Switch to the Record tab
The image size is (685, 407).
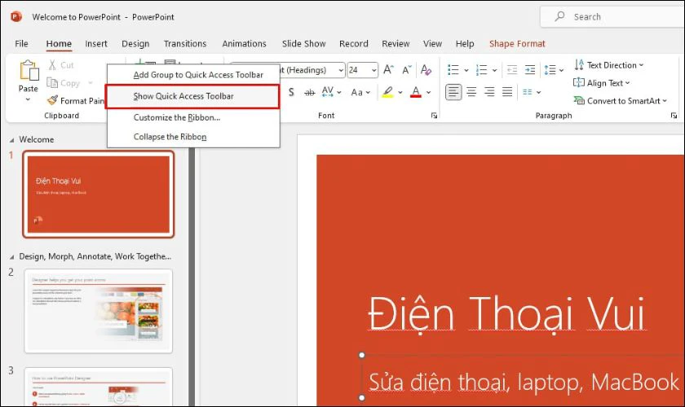(354, 44)
